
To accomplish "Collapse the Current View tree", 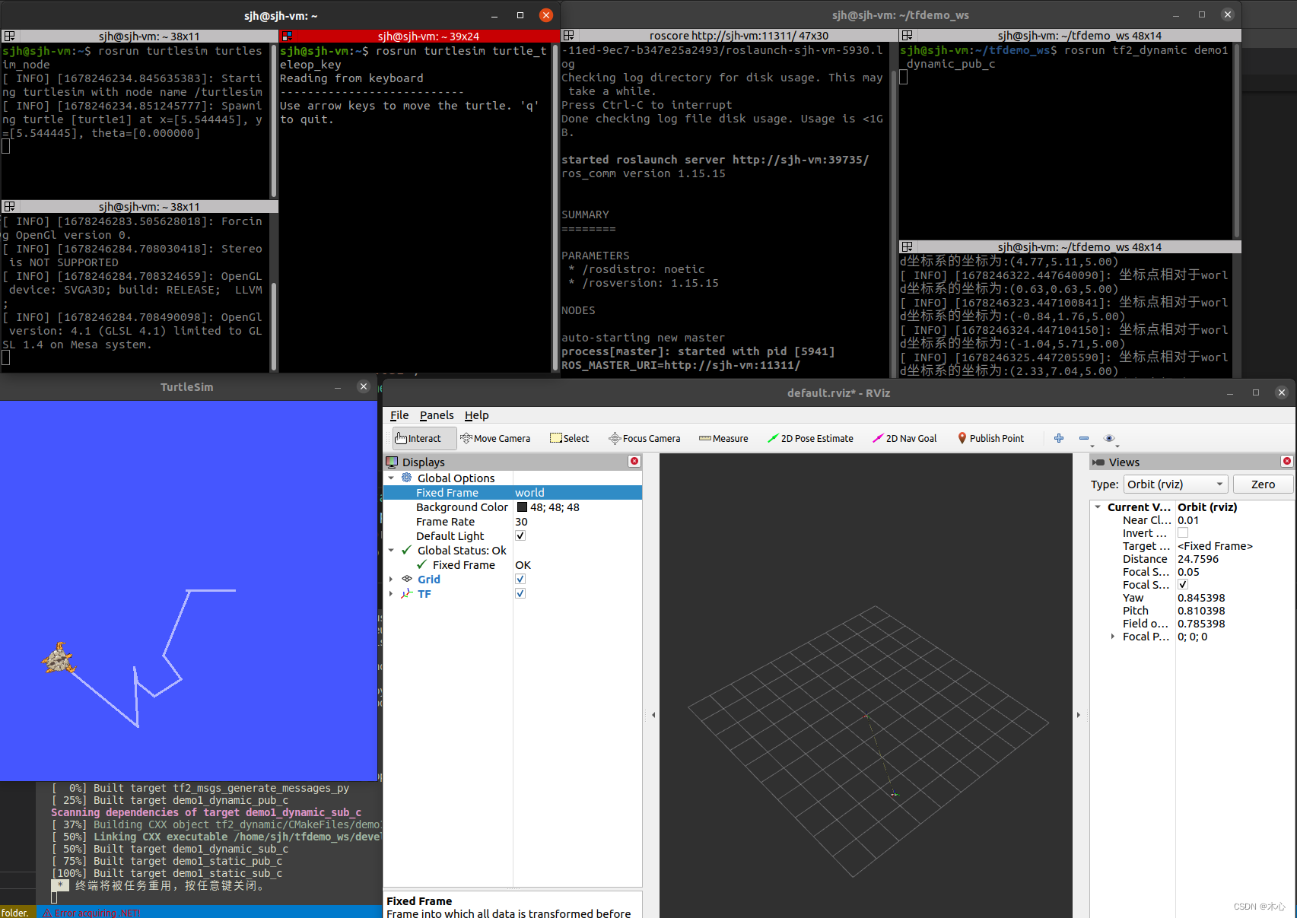I will pos(1098,507).
